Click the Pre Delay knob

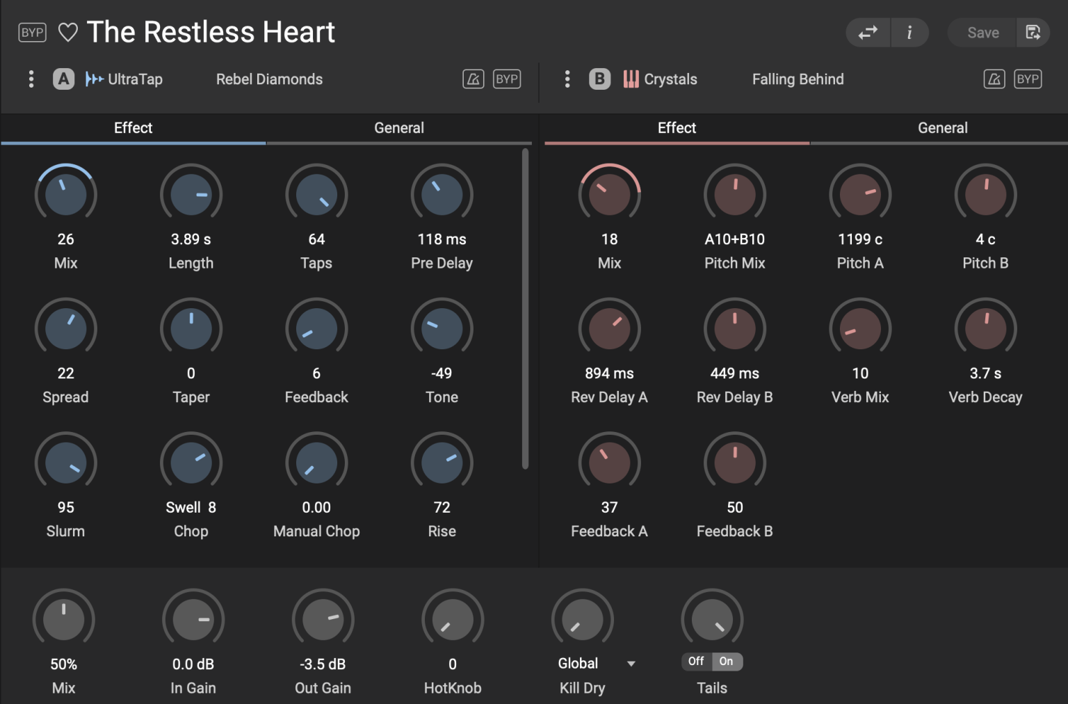(x=442, y=195)
